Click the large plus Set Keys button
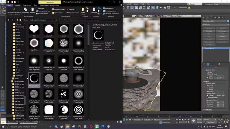The width and height of the screenshot is (230, 129). point(194,121)
